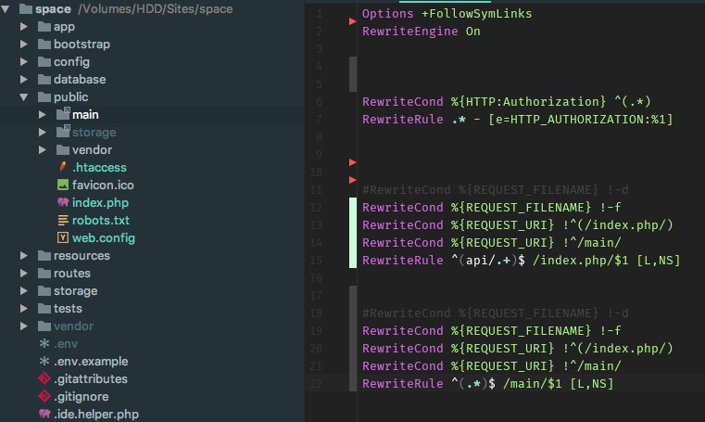Expand the tests folder arrow
Image resolution: width=705 pixels, height=422 pixels.
coord(24,309)
